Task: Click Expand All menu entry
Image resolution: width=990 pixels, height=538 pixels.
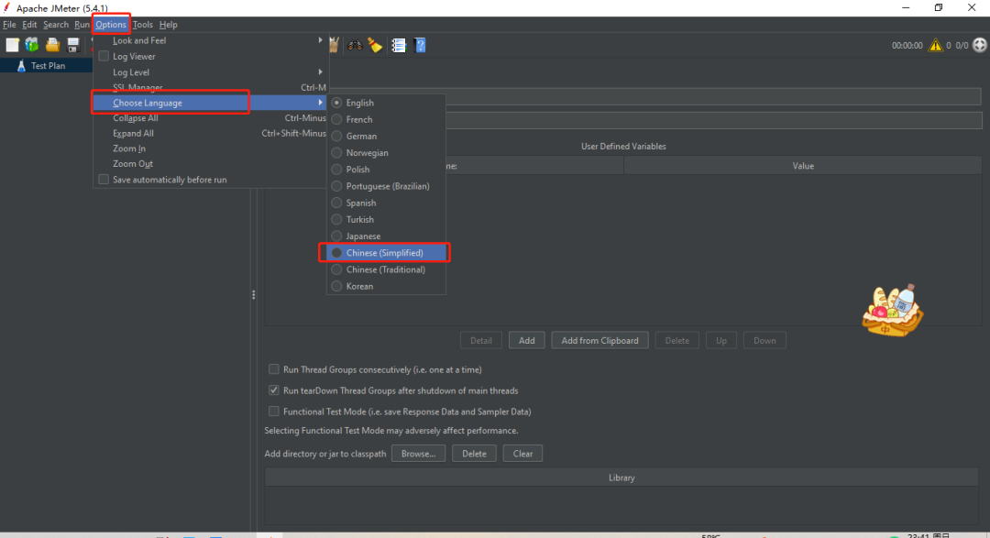Action: (x=210, y=133)
